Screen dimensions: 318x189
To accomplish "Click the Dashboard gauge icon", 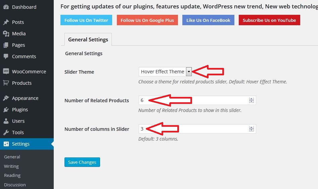I will [6, 7].
